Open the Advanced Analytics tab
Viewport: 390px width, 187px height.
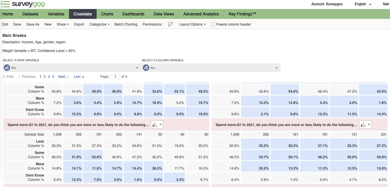201,14
